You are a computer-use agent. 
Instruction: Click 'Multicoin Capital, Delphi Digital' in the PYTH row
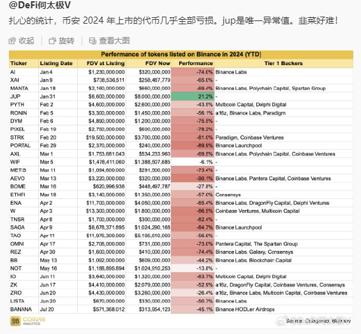[x=251, y=105]
